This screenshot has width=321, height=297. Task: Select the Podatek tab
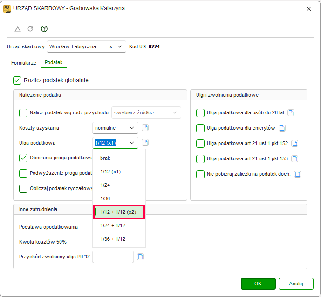point(54,62)
